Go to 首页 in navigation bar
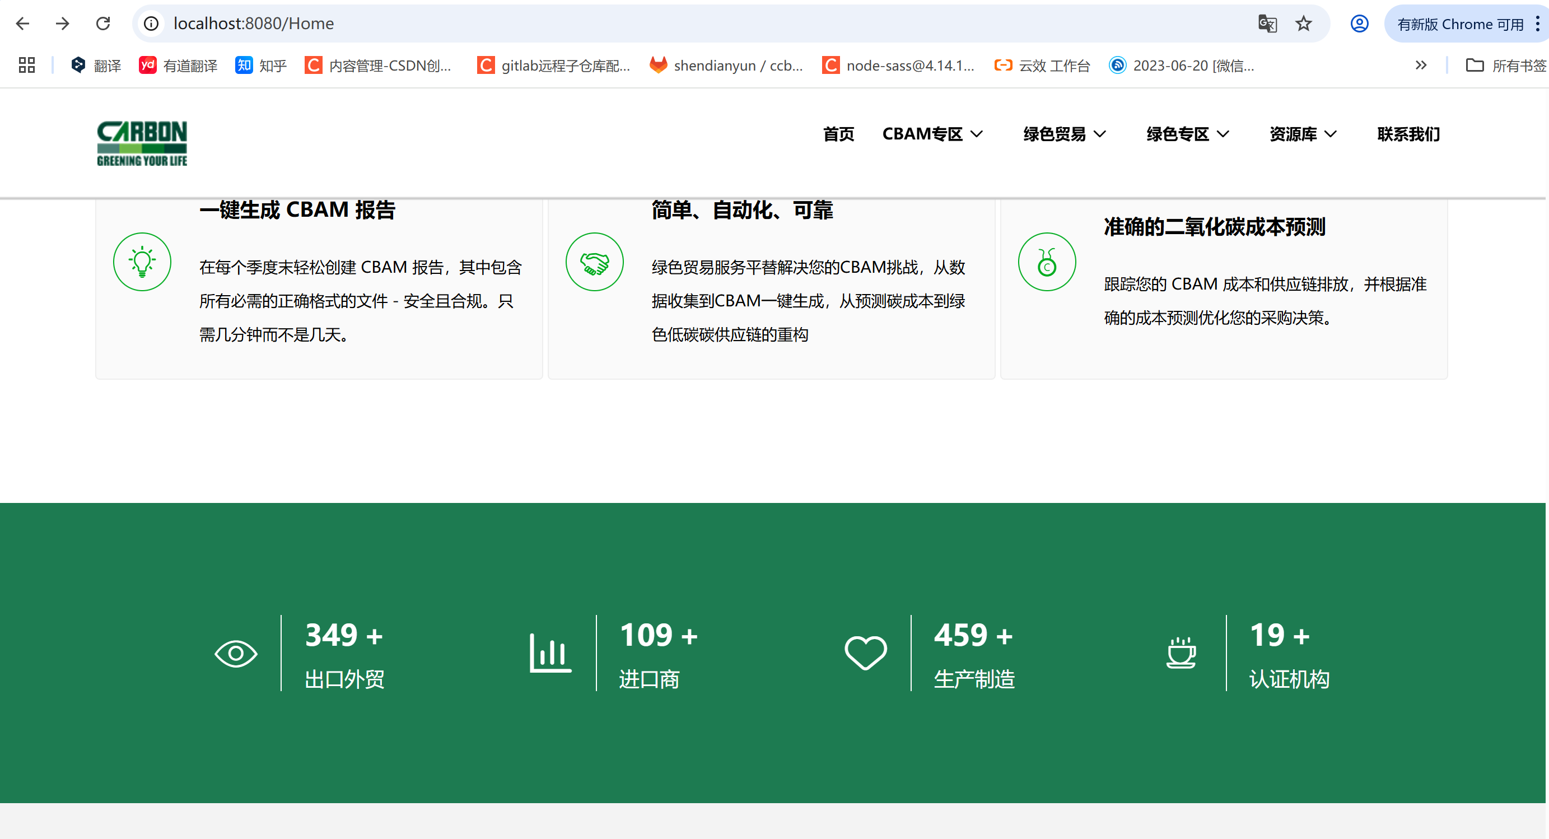The image size is (1549, 839). click(x=838, y=134)
